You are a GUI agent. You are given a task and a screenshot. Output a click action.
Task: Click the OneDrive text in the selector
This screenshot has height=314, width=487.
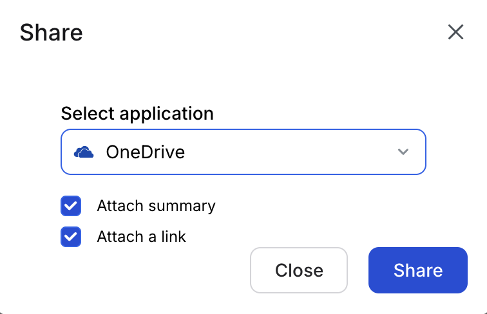[x=145, y=152]
